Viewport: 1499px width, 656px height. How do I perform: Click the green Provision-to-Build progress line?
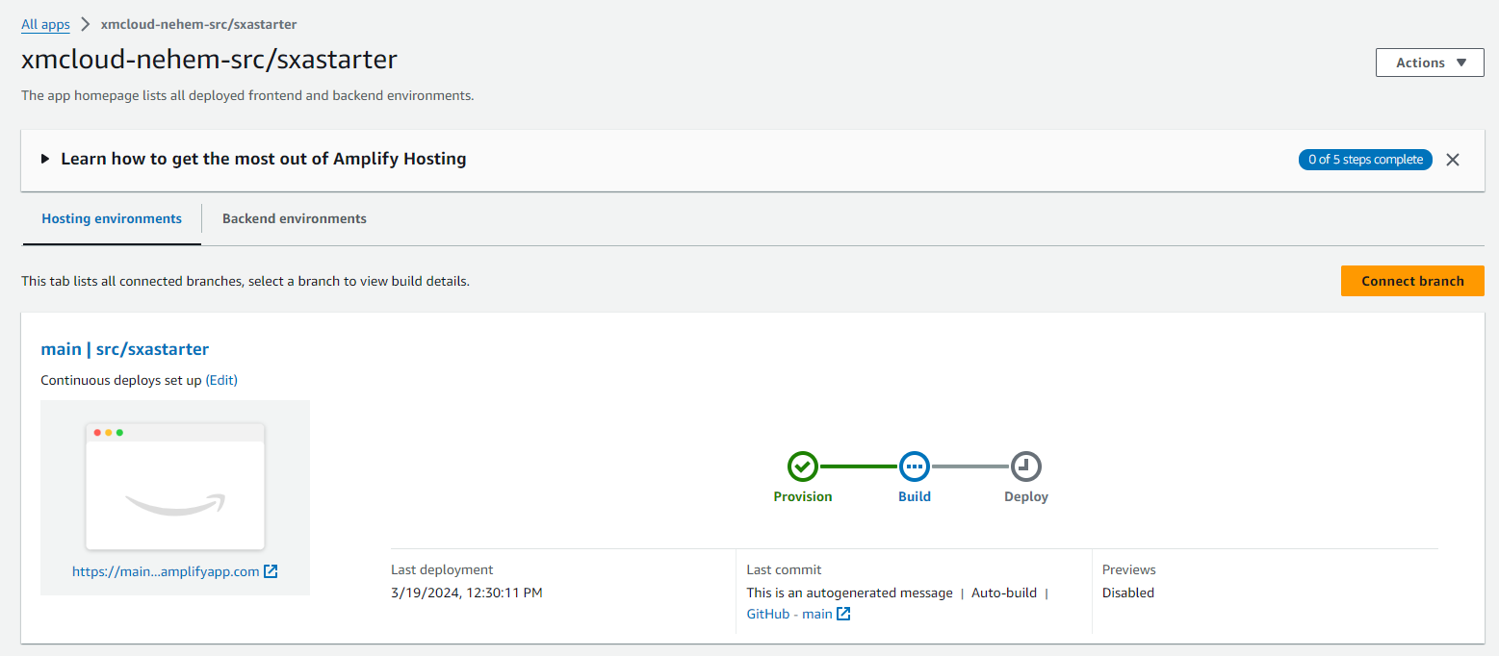click(x=858, y=467)
